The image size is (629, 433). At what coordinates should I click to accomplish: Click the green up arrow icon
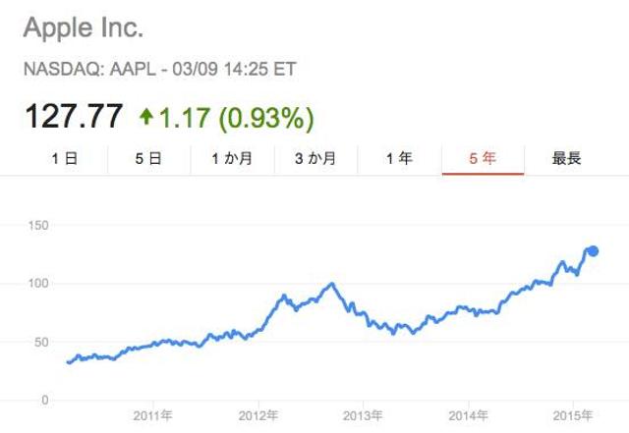pos(146,118)
